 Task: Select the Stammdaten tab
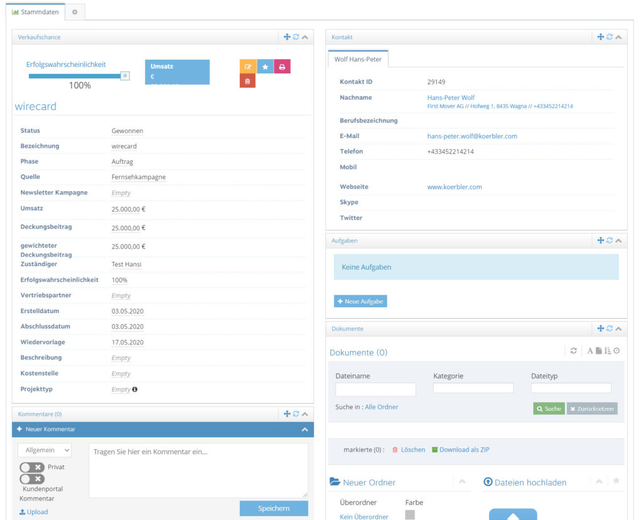(x=36, y=12)
